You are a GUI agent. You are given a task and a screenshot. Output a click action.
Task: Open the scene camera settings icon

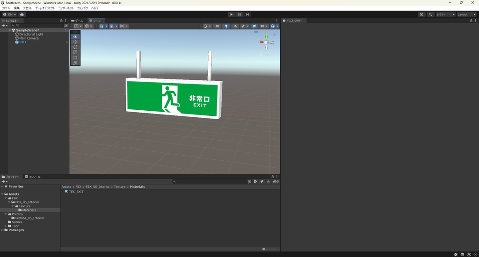point(262,26)
